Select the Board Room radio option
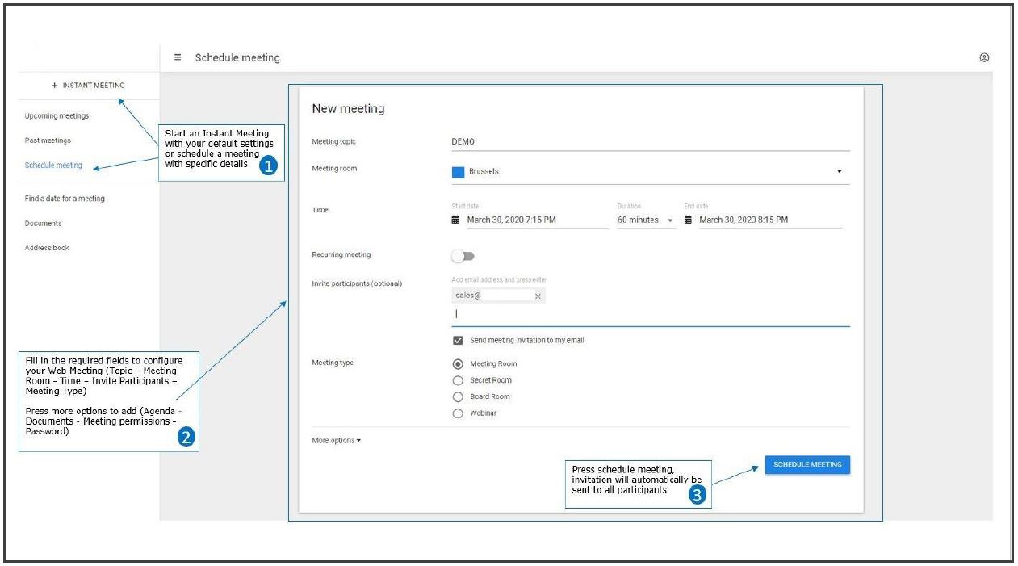Image resolution: width=1018 pixels, height=566 pixels. point(458,396)
